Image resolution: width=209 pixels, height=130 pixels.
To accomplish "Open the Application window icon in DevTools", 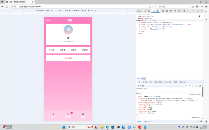I will click(x=184, y=11).
